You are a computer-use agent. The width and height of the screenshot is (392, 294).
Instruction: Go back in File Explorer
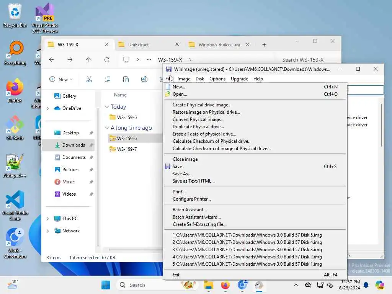(x=52, y=59)
